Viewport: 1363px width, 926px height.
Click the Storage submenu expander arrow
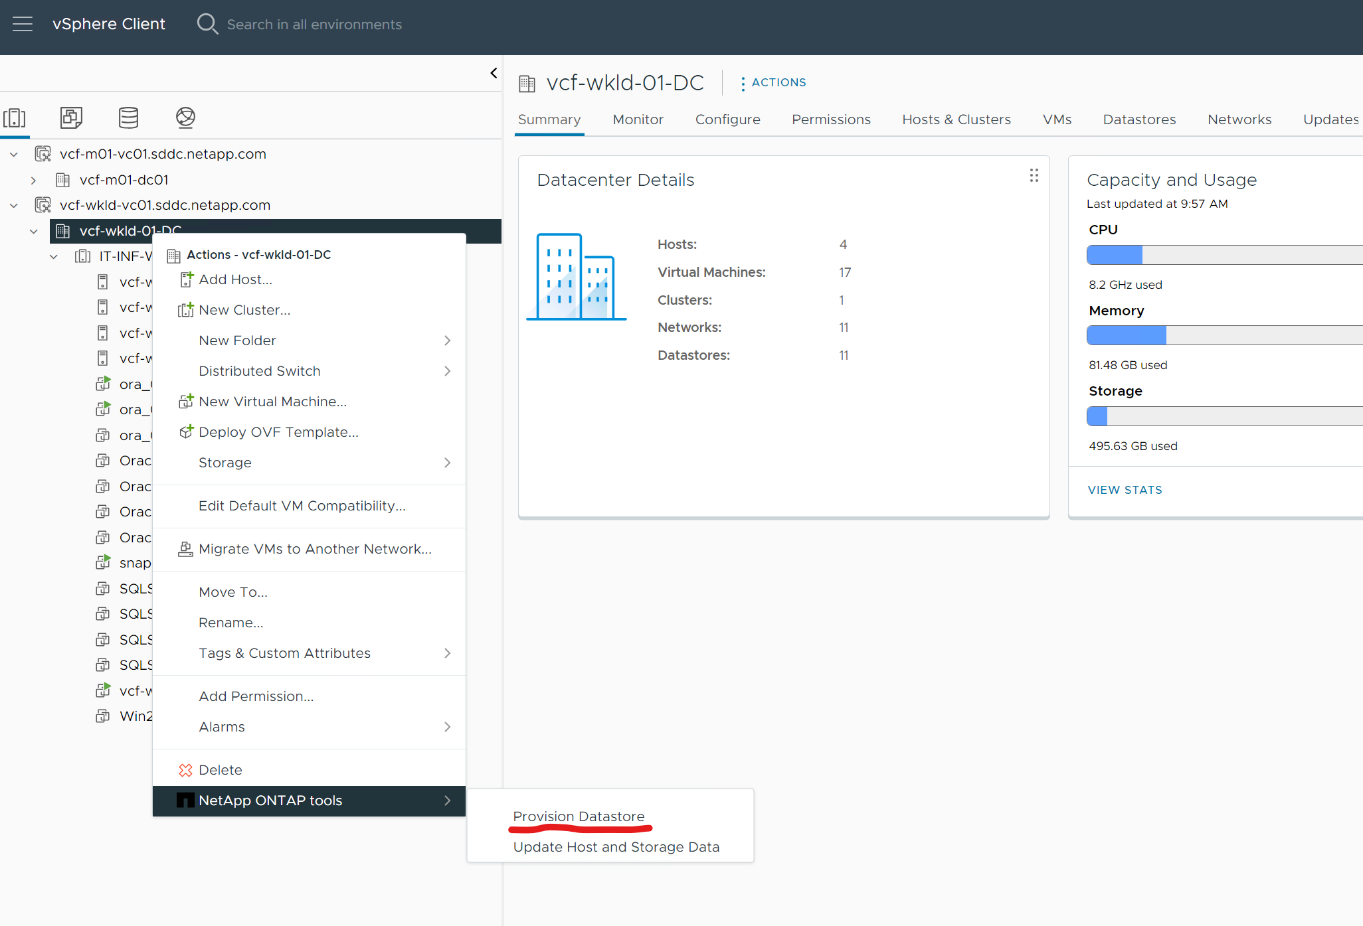pos(447,462)
